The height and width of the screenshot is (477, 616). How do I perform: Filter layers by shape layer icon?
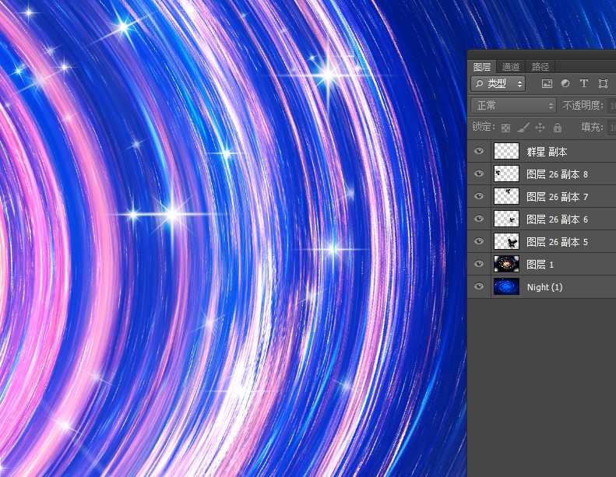coord(603,83)
